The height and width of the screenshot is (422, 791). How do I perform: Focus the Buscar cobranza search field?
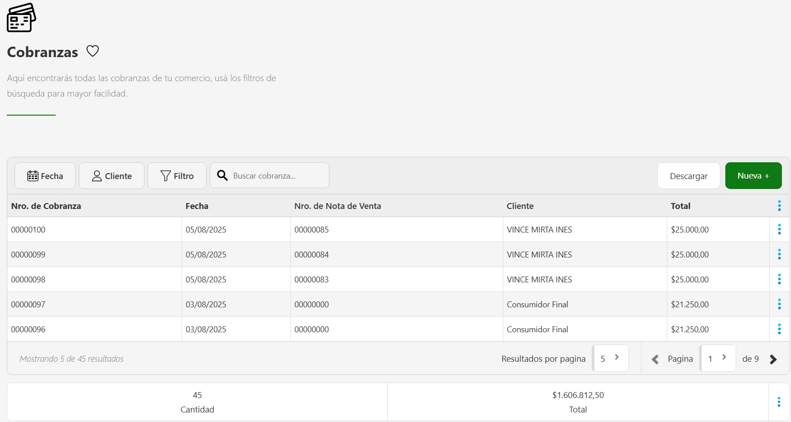click(x=276, y=176)
